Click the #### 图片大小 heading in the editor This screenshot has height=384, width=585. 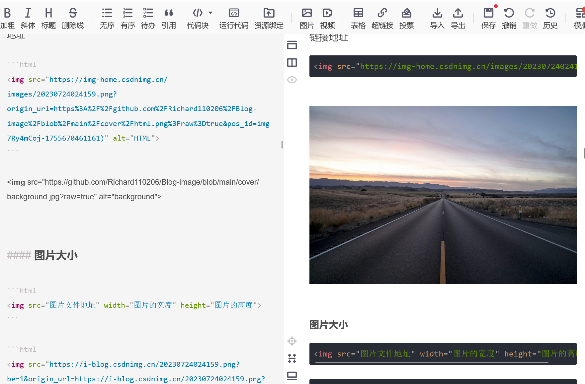click(42, 255)
